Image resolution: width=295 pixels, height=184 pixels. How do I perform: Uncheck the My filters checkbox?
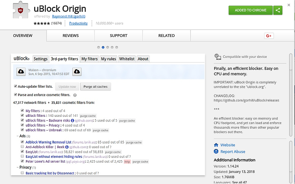tap(22, 110)
